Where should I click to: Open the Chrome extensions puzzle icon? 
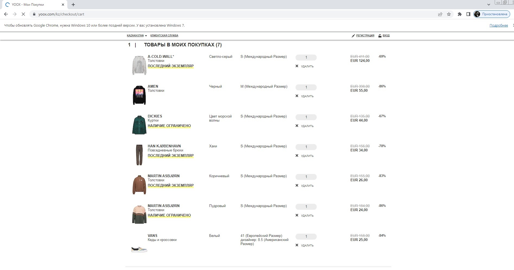pos(459,14)
